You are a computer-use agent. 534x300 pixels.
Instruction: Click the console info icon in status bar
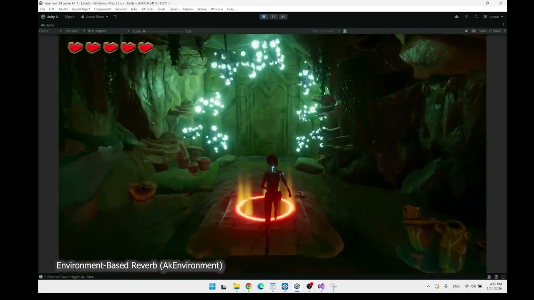click(41, 277)
